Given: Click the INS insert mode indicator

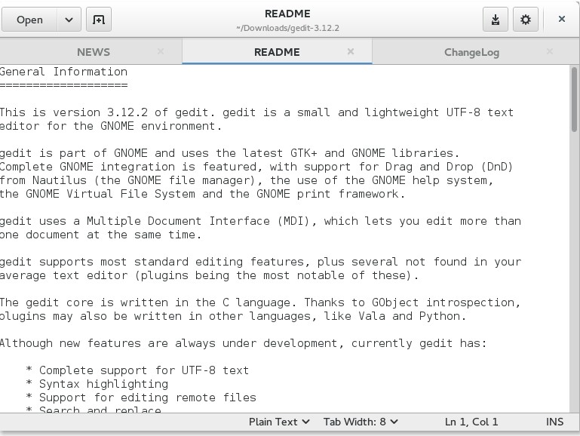Looking at the screenshot, I should [x=554, y=422].
